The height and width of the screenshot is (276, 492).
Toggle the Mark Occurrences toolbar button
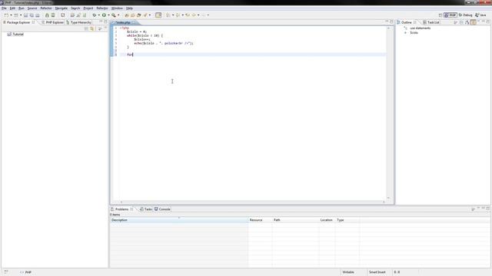[158, 15]
